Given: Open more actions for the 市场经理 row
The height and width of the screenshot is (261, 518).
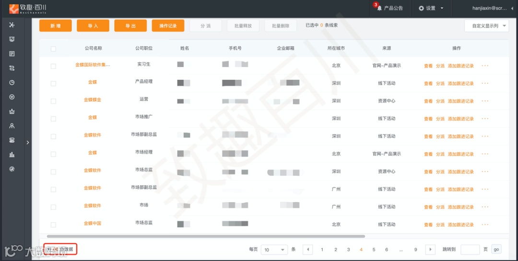Looking at the screenshot, I should pos(484,154).
